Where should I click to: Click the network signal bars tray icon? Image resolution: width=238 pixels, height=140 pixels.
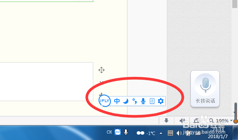(198, 133)
